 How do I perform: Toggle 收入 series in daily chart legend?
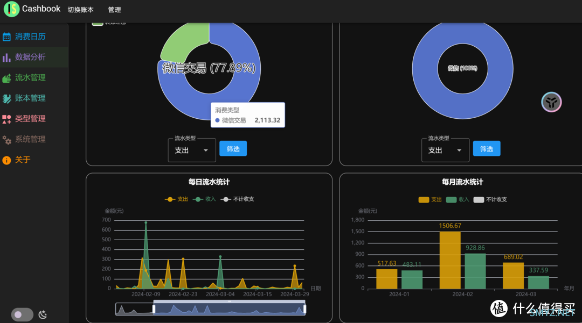click(x=204, y=199)
